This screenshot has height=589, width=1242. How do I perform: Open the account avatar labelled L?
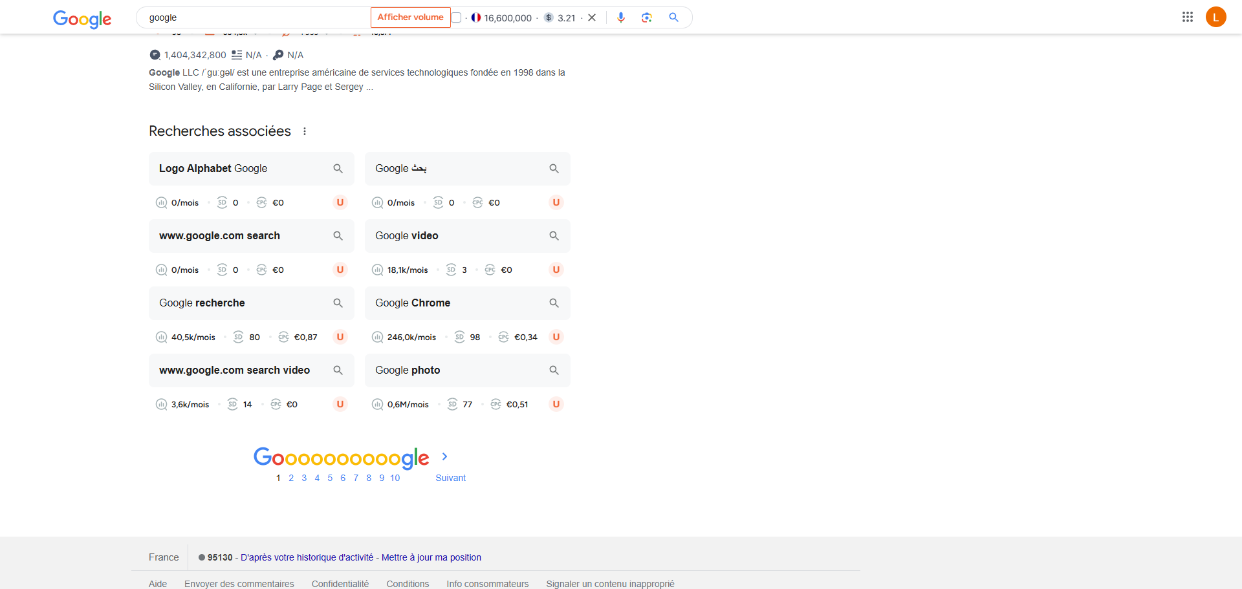(x=1216, y=17)
